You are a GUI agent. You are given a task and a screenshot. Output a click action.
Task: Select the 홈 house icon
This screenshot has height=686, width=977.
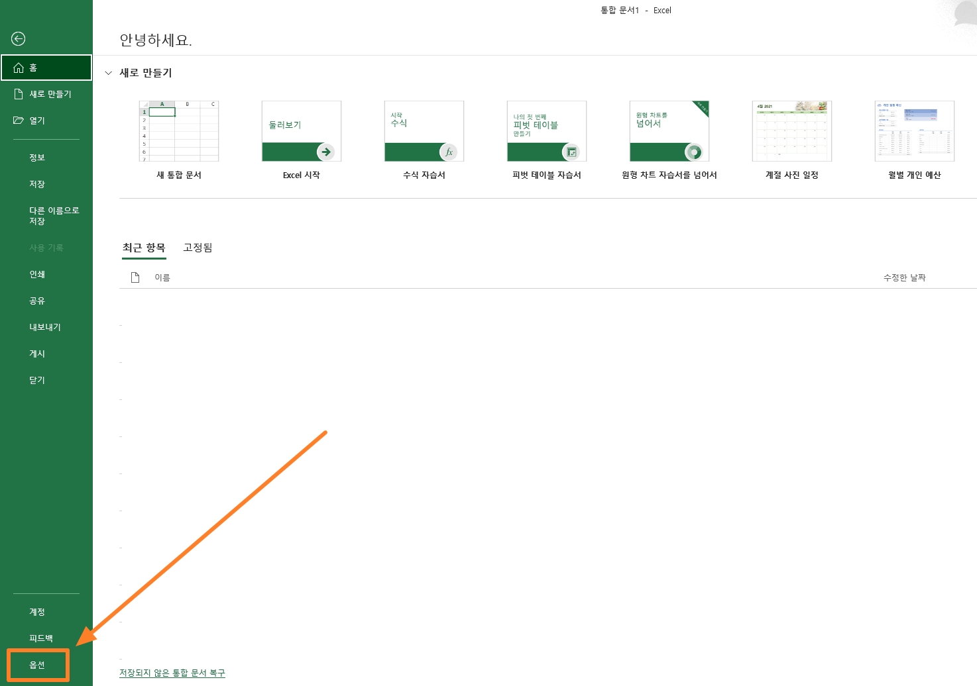click(19, 68)
